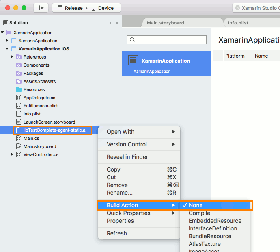Screen dimensions: 280x252
Task: Collapse the XamarinApplication.iOS project node
Action: tap(7, 49)
